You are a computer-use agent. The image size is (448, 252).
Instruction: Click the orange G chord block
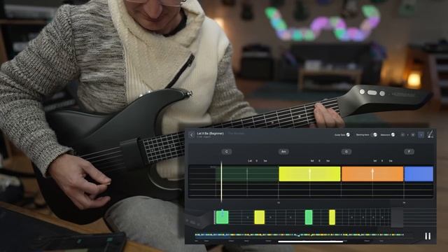[372, 174]
